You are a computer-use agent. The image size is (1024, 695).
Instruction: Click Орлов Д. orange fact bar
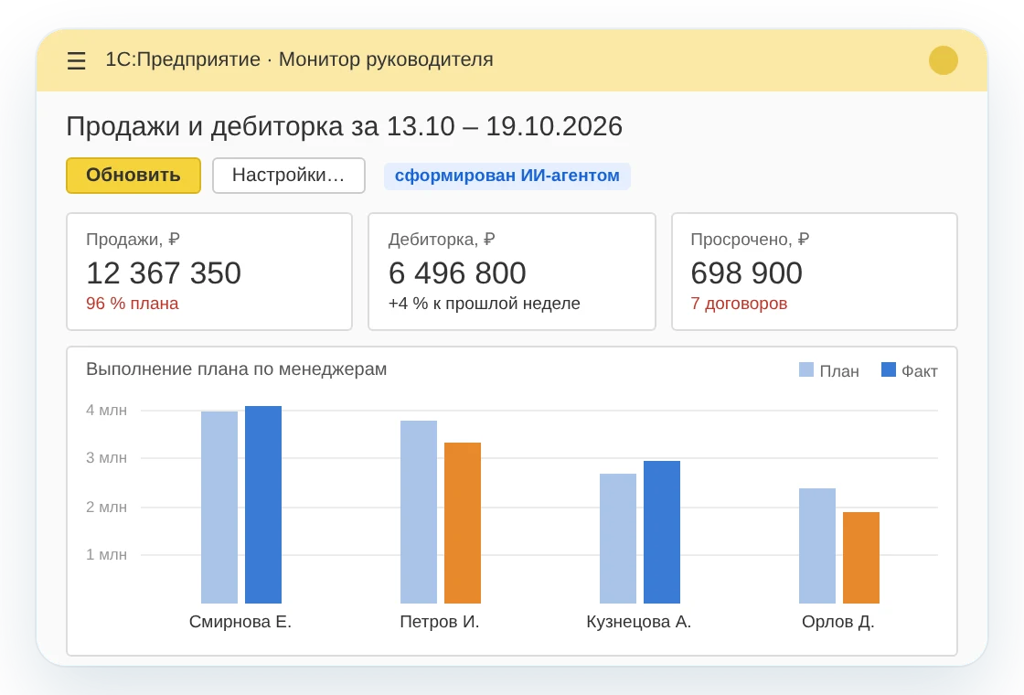pyautogui.click(x=860, y=558)
